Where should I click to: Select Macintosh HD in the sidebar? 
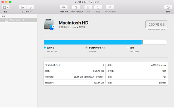(x=18, y=20)
